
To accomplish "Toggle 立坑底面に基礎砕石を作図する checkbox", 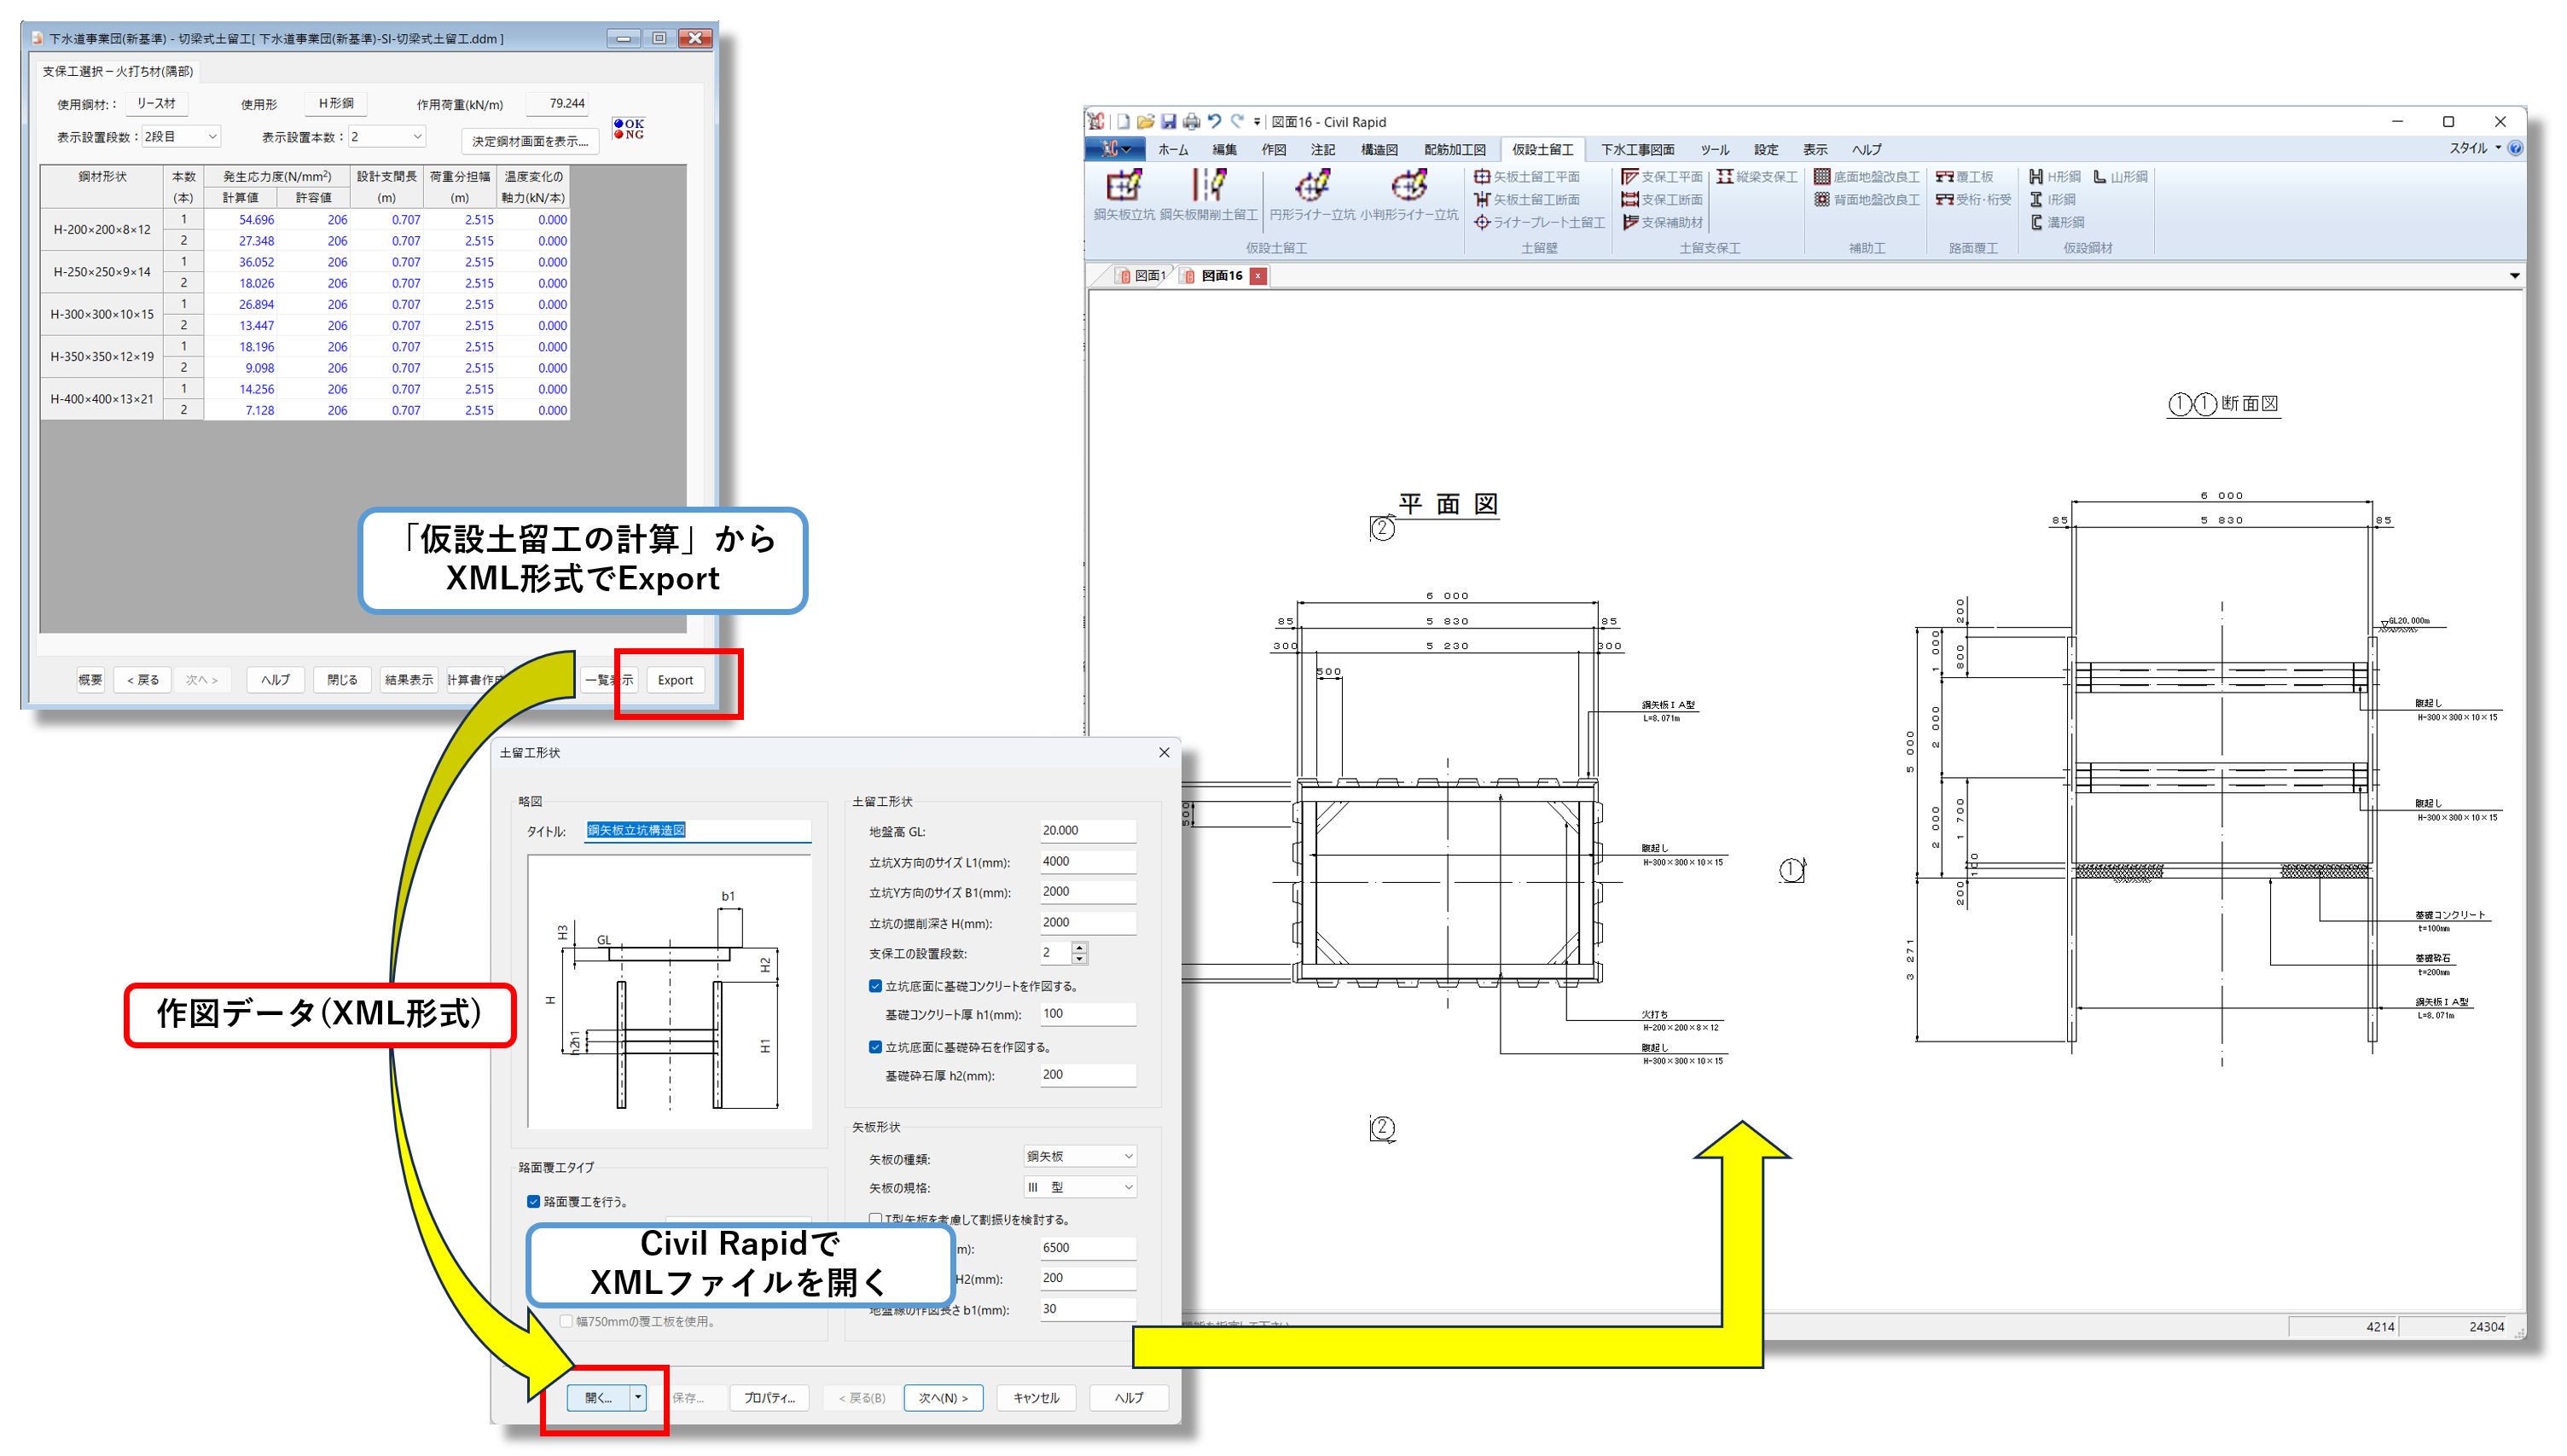I will click(x=875, y=1047).
